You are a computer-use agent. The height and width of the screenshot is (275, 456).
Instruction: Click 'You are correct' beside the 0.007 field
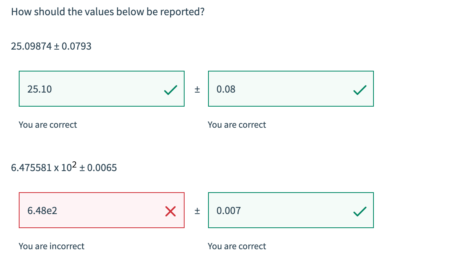pyautogui.click(x=237, y=246)
